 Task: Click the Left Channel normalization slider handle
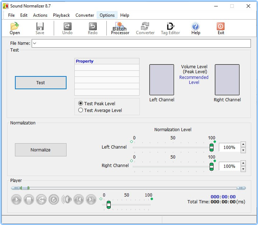[x=212, y=148]
